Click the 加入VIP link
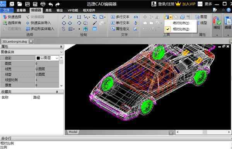This screenshot has width=232, height=149. tap(189, 4)
